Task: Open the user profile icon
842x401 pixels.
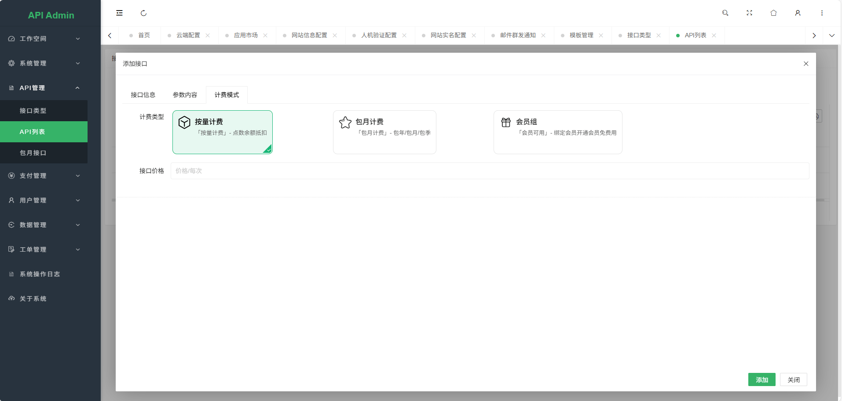Action: click(798, 13)
